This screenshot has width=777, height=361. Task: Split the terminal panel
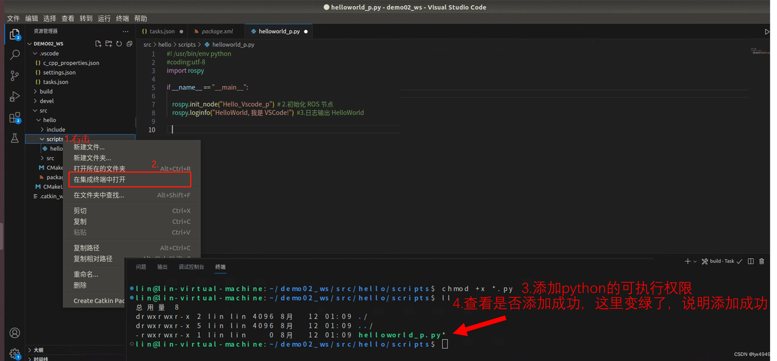751,261
